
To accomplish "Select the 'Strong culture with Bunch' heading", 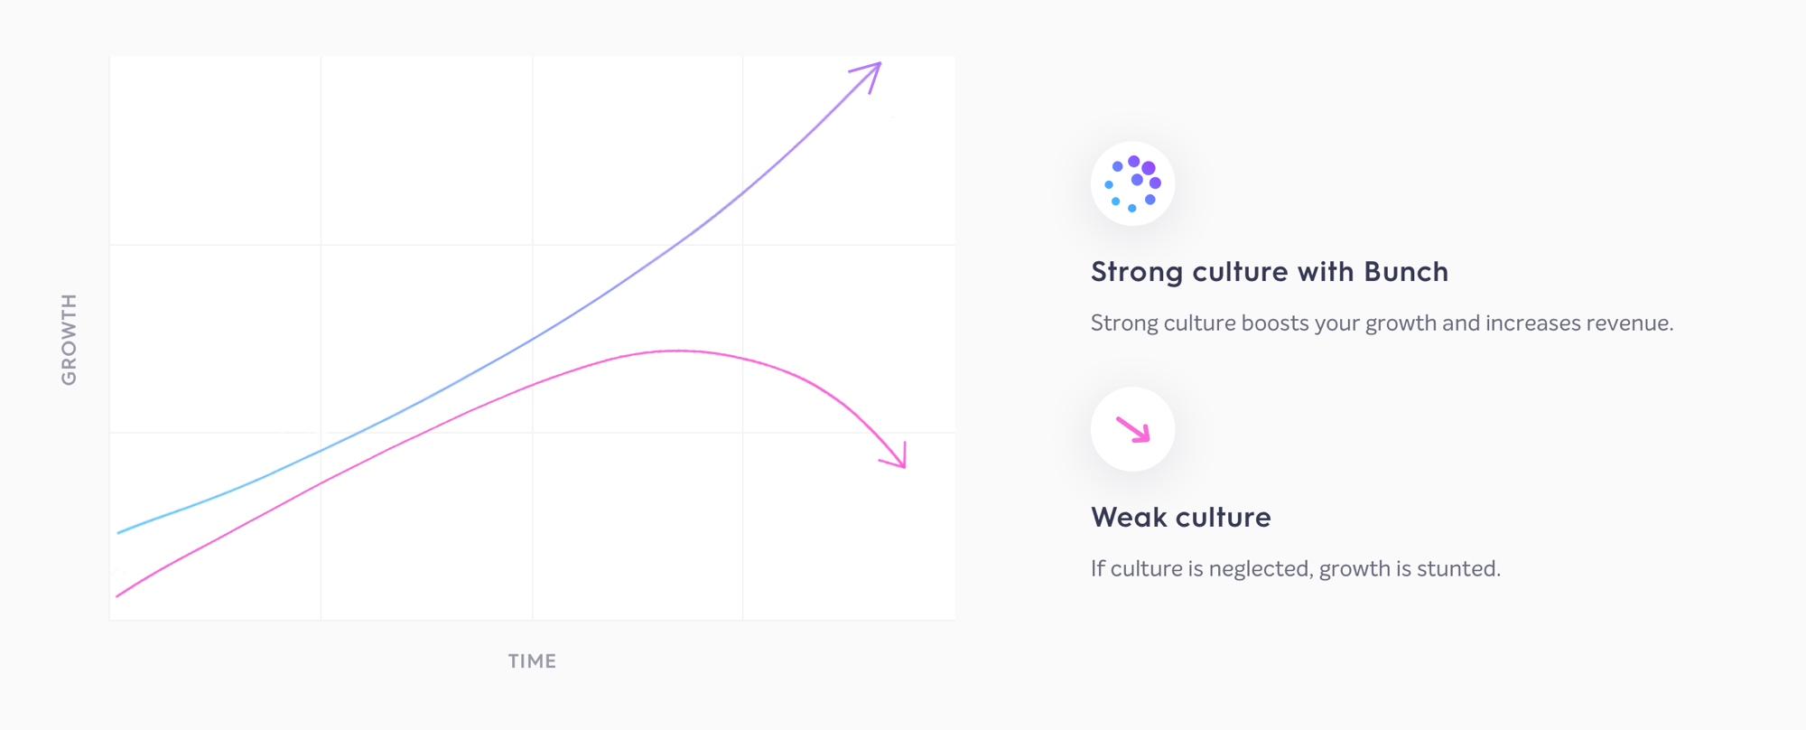I will pyautogui.click(x=1269, y=272).
